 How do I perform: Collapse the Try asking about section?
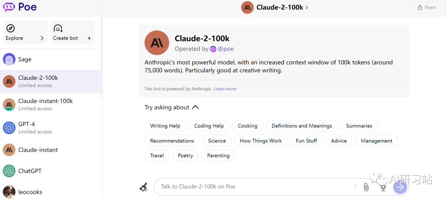point(195,107)
